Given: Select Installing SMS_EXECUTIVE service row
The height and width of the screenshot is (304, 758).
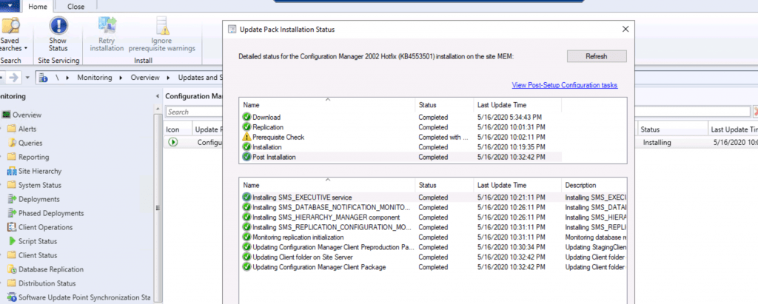Looking at the screenshot, I should (434, 197).
